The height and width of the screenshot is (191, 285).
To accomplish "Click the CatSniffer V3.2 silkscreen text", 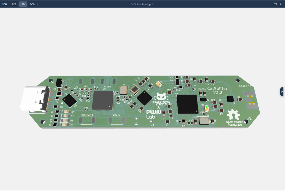I will tap(217, 90).
